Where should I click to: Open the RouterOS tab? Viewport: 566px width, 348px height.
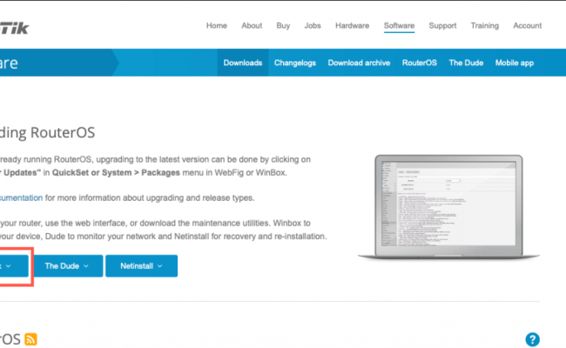click(x=420, y=63)
